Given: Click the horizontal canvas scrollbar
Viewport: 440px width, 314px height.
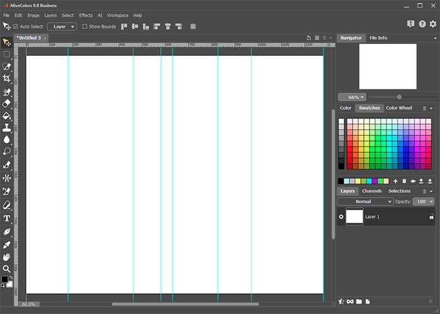Looking at the screenshot, I should coord(185,304).
